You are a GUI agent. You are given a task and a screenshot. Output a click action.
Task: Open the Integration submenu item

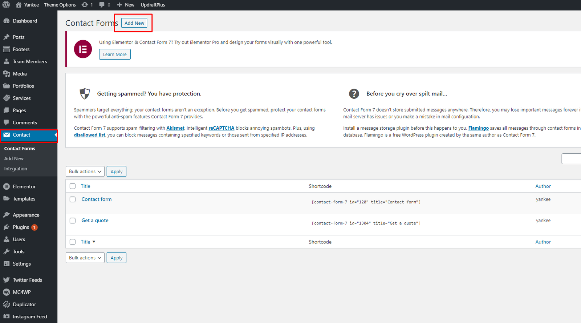coord(16,169)
